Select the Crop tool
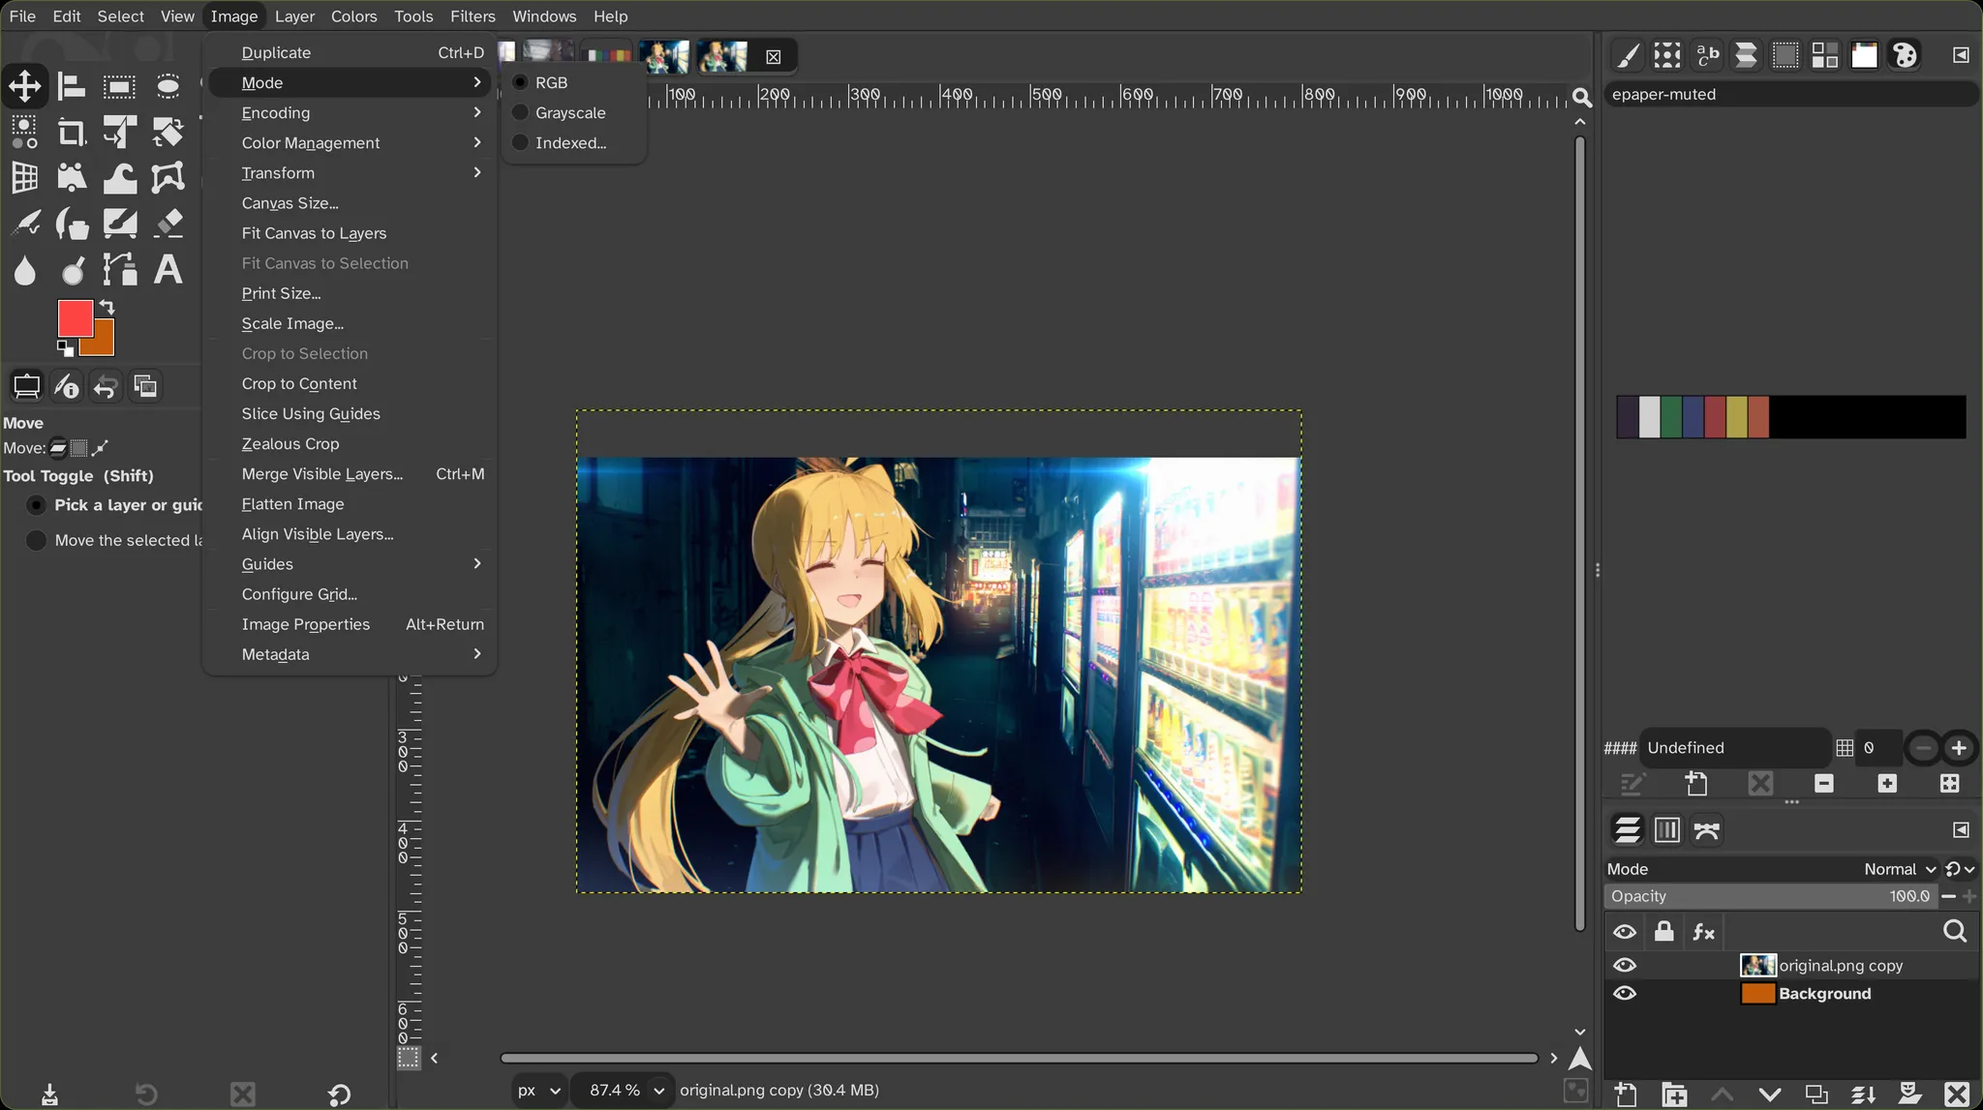The image size is (1983, 1110). click(72, 132)
